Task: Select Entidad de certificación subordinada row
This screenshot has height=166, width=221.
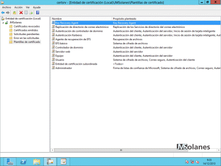Action: (x=76, y=64)
